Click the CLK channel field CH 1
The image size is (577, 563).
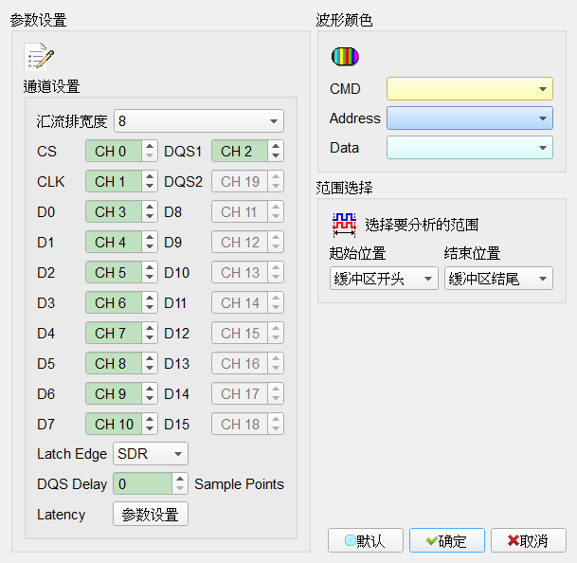114,181
